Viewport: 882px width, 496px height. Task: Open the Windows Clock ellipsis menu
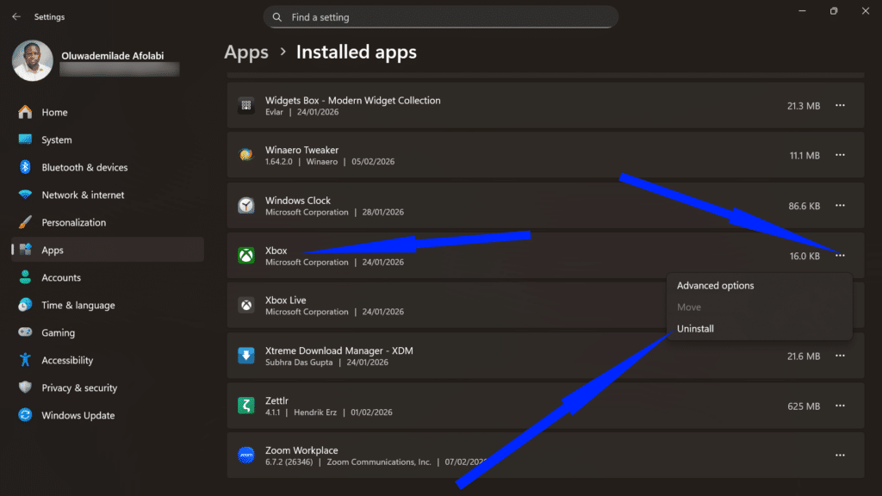[840, 206]
